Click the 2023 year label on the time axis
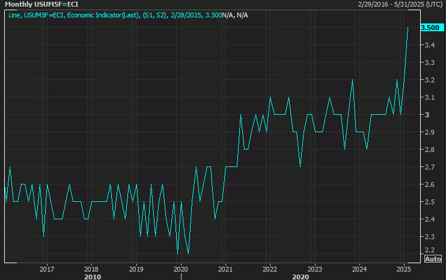Viewport: 446px width, 280px height. (315, 269)
